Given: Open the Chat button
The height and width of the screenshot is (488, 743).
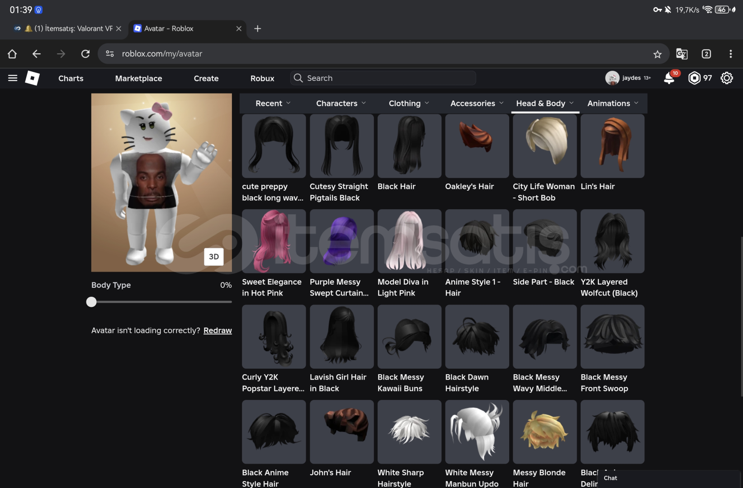Looking at the screenshot, I should tap(610, 478).
